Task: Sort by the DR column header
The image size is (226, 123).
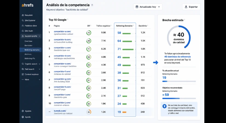Action: click(89, 26)
